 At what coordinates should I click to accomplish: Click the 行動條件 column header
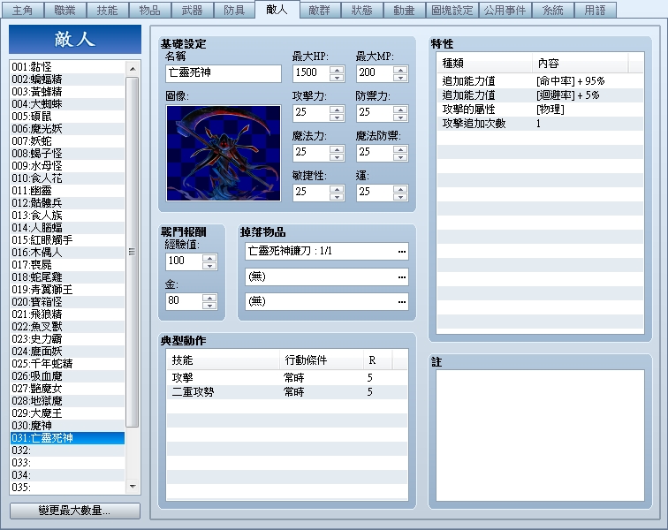point(322,360)
